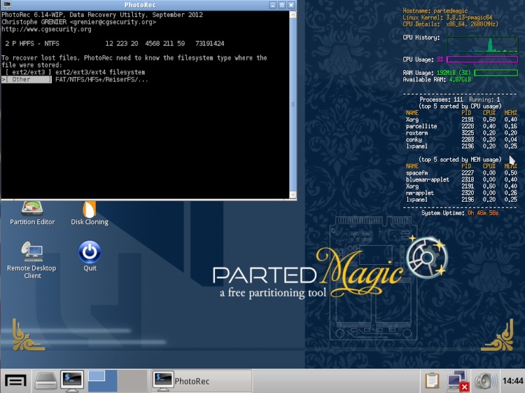
Task: Click the Quit power icon
Action: pyautogui.click(x=90, y=256)
